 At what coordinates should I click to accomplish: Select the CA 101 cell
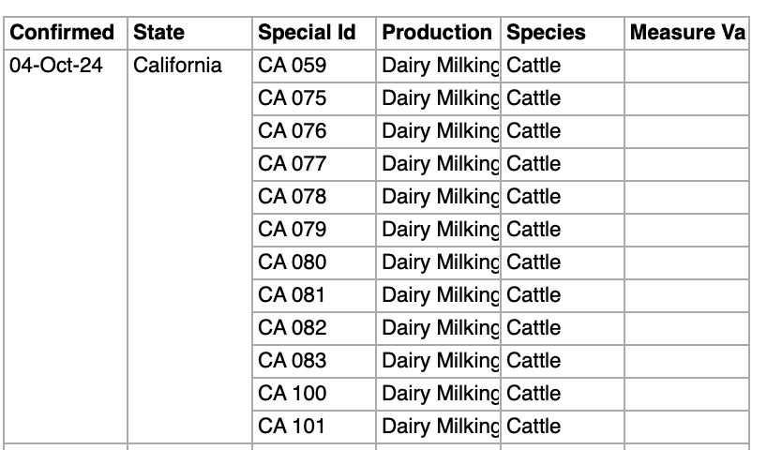pos(293,427)
